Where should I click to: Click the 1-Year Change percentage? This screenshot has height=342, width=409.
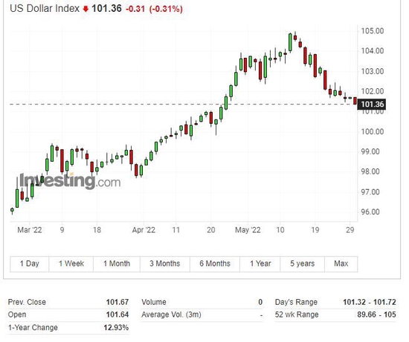(116, 327)
